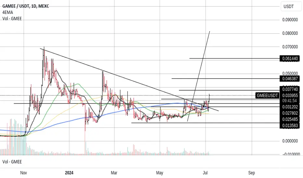This screenshot has width=303, height=178.
Task: Select the horizontal line at 0.046387
Action: pos(226,79)
